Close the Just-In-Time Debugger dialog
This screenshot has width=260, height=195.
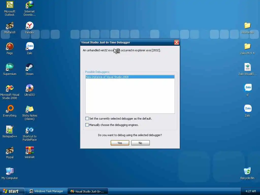pyautogui.click(x=176, y=42)
